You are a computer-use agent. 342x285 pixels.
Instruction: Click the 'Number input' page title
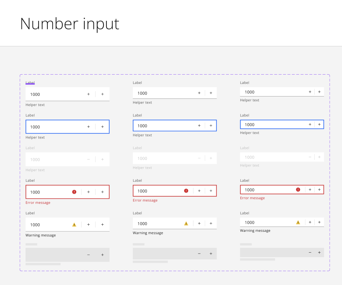pos(70,24)
